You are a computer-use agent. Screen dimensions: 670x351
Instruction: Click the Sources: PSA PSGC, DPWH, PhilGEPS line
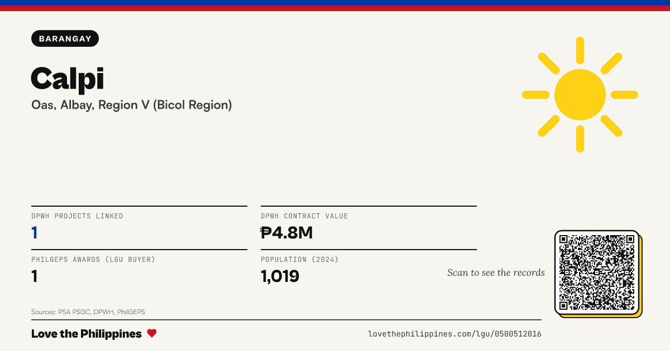click(x=88, y=312)
